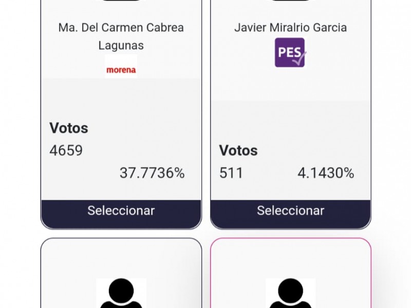Open the bottom-left candidate card

[x=121, y=273]
